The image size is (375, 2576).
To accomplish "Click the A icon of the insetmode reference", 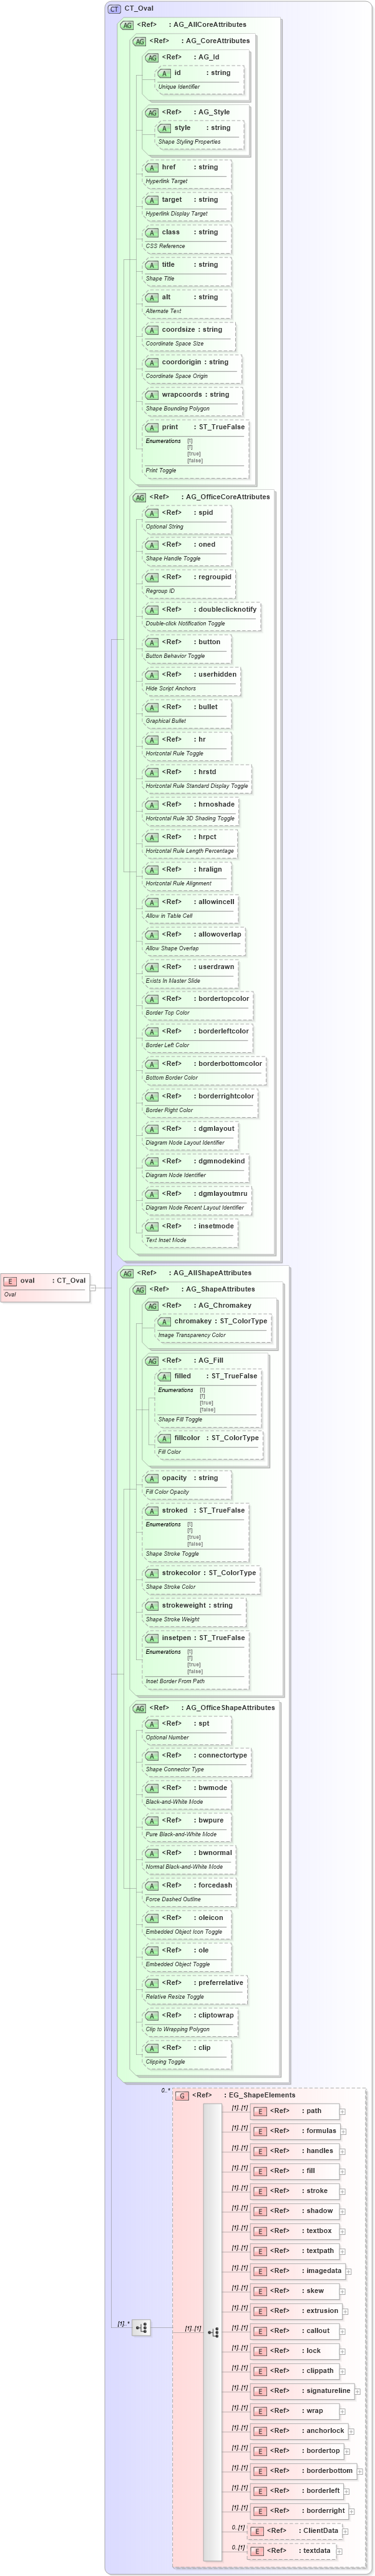I will coord(152,1226).
